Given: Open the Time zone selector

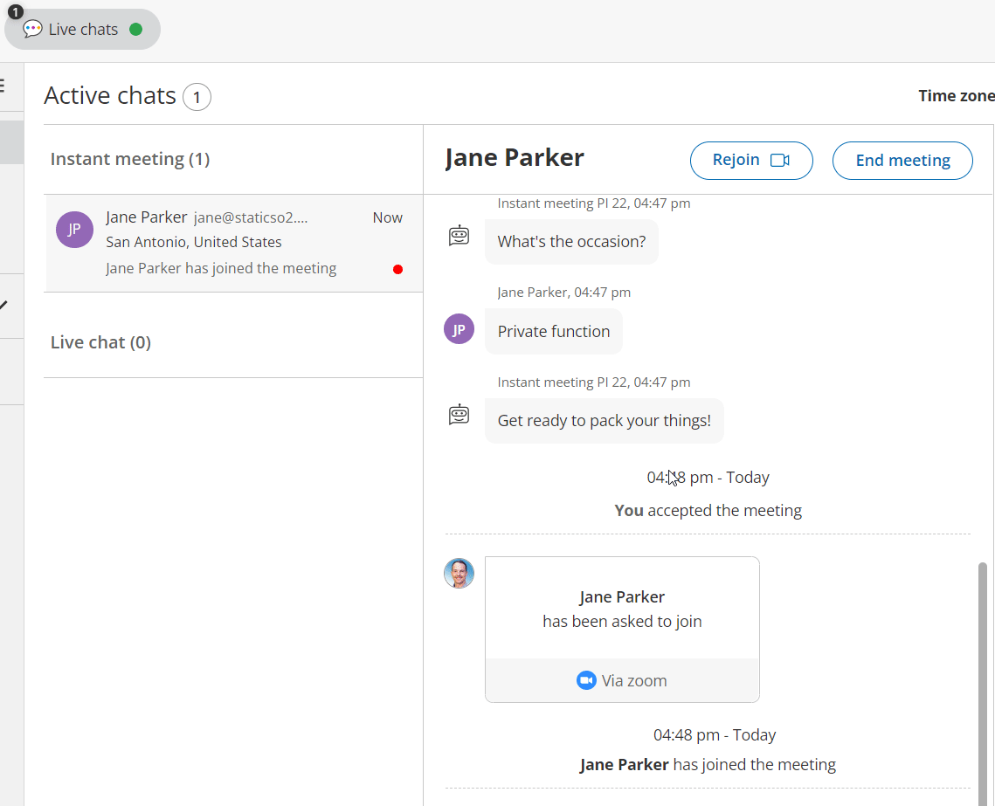Looking at the screenshot, I should point(956,96).
